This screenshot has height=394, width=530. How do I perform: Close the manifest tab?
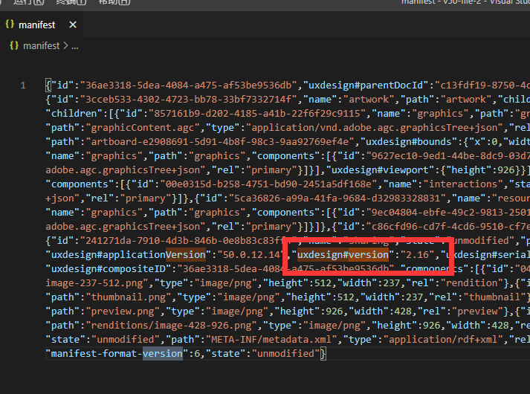pos(73,25)
